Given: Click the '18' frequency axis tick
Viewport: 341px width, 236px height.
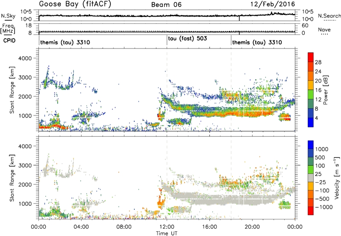Looking at the screenshot, I should (29, 26).
